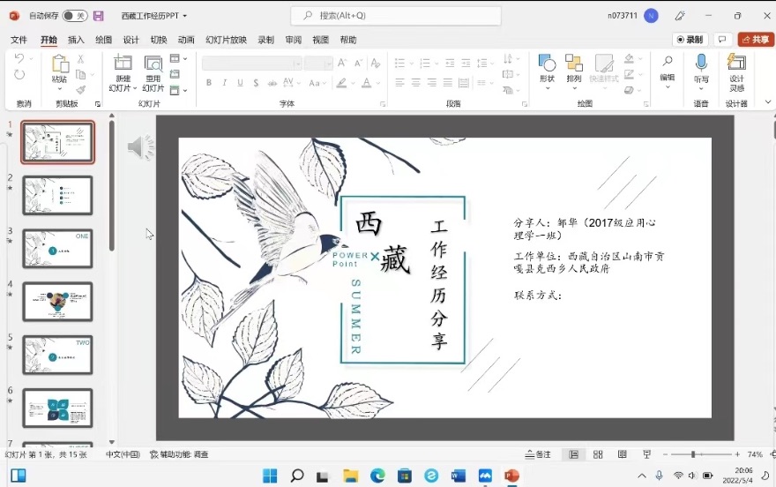Click the 新建幻灯片 icon
Screen dimensions: 776x487
[x=123, y=64]
